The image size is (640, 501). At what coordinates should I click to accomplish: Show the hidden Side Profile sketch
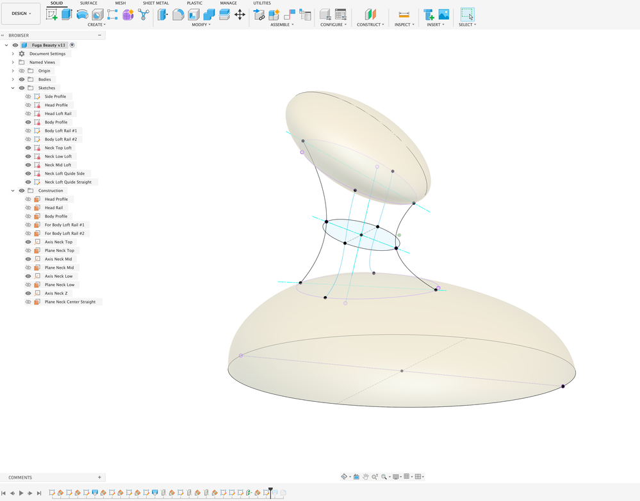(28, 97)
